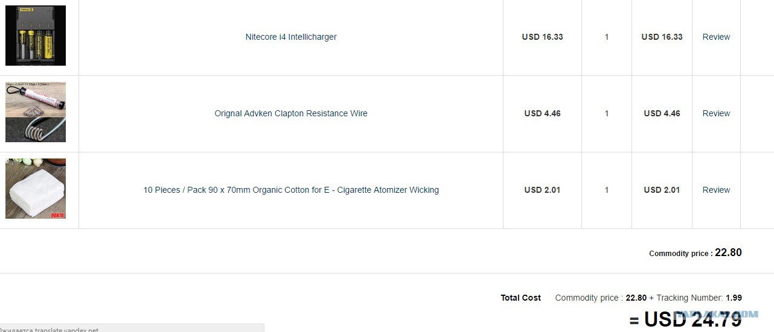
Task: Select the Nitecore charger quantity cell
Action: [607, 37]
